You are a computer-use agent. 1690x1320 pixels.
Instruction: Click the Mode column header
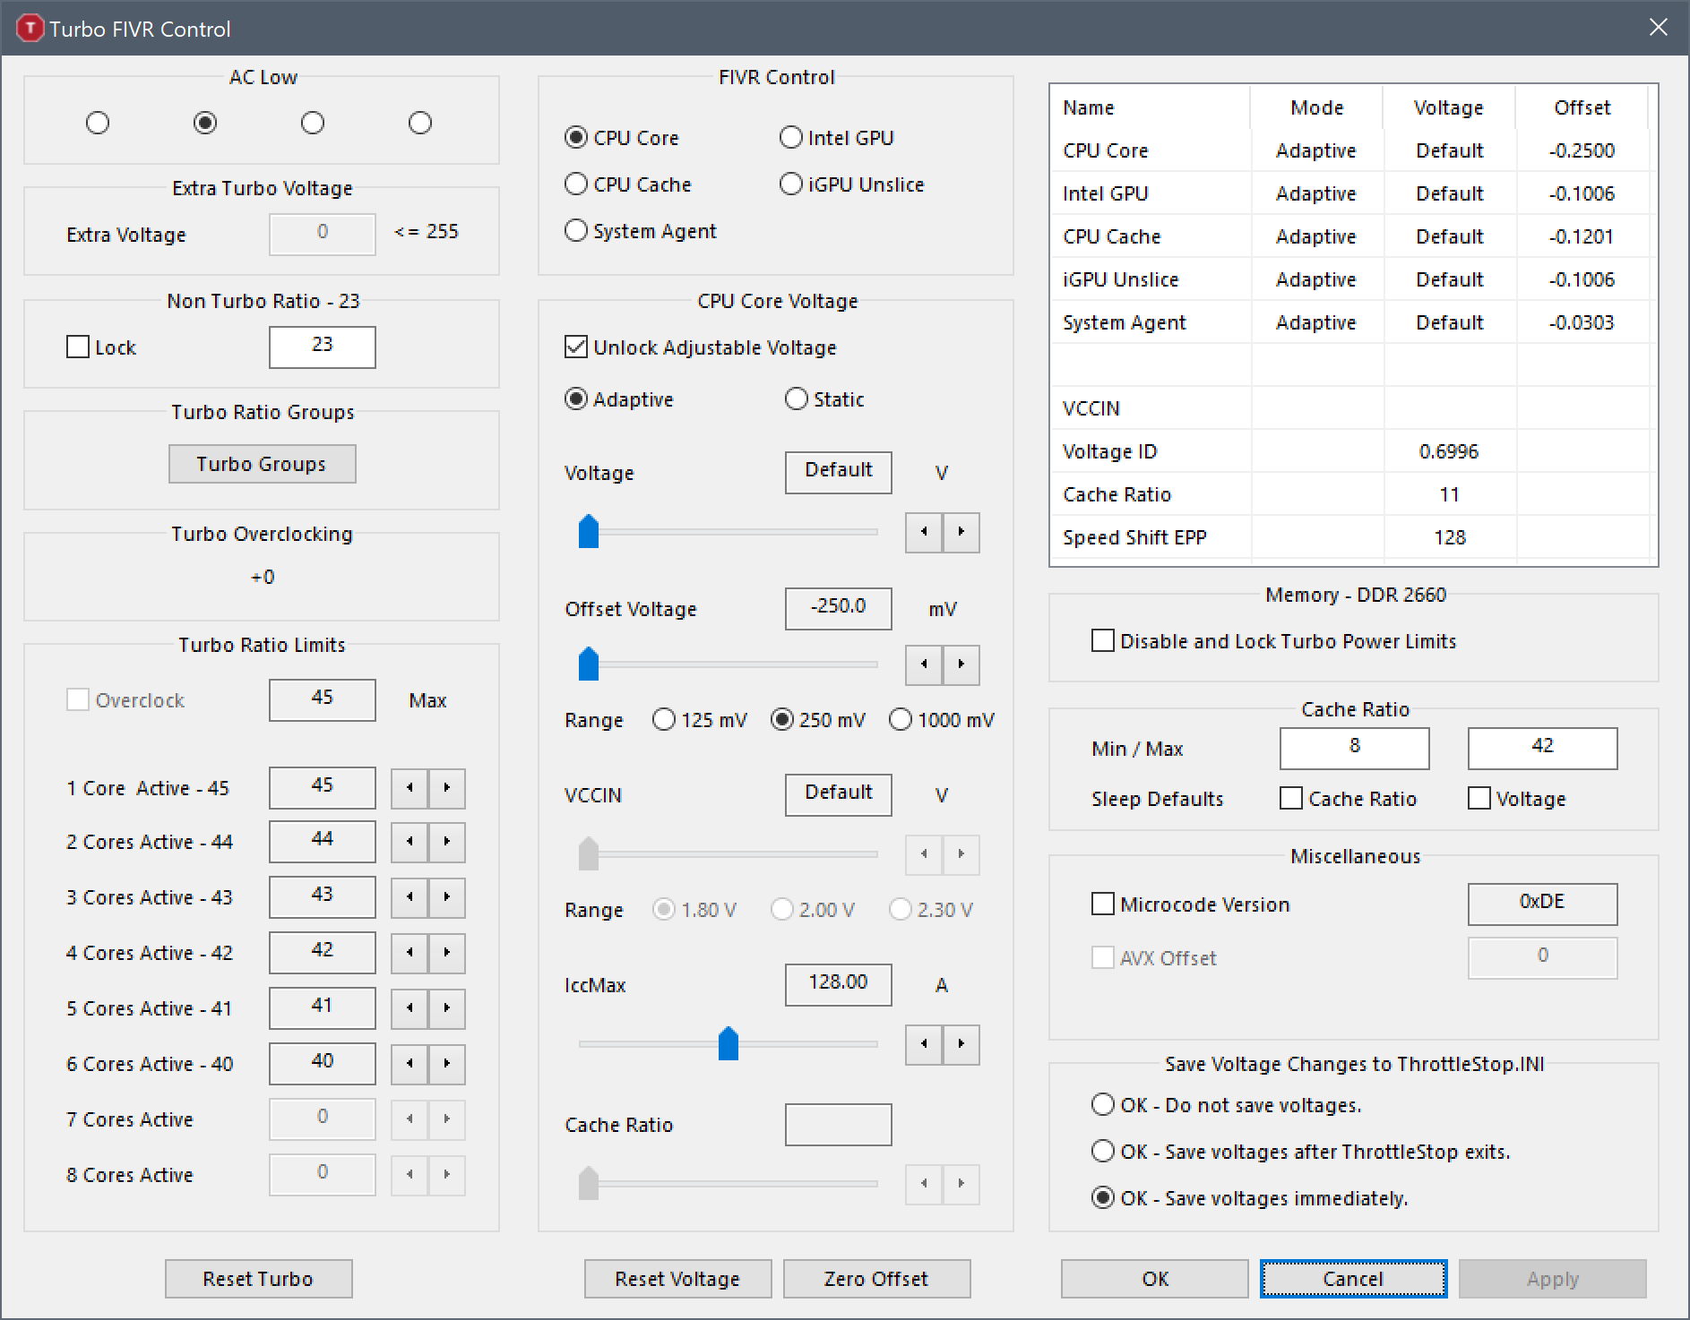tap(1316, 107)
